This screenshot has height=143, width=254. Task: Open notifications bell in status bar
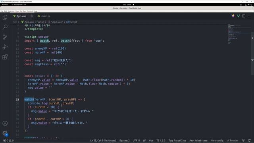(249, 141)
